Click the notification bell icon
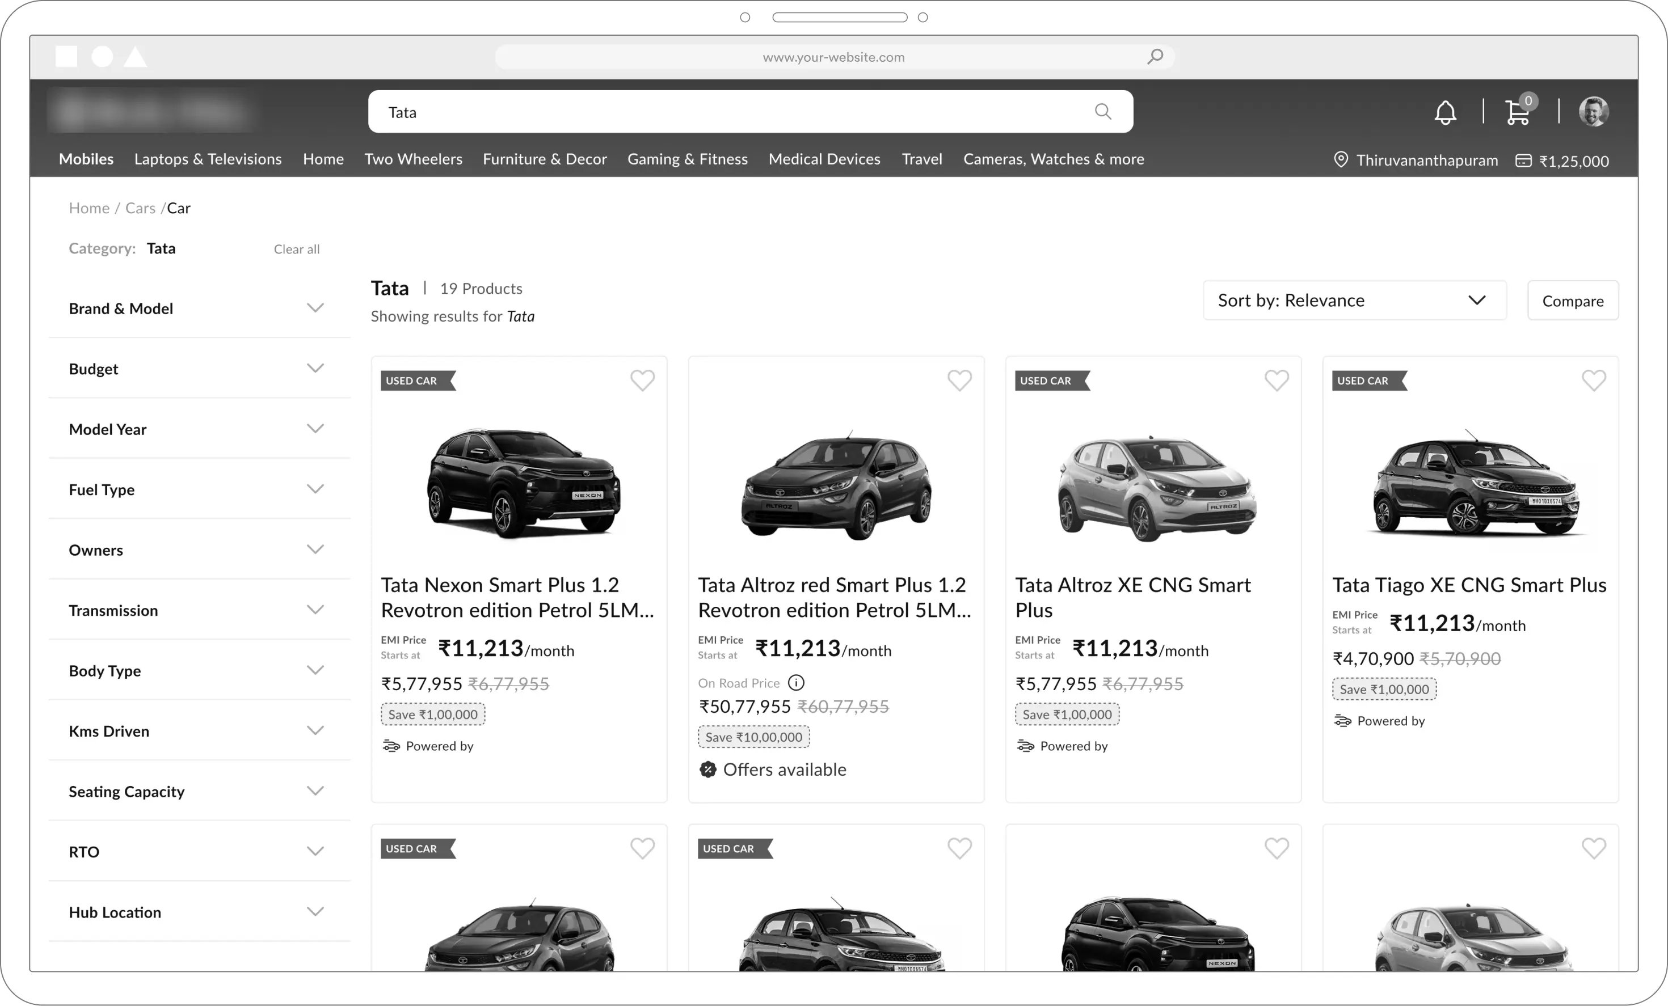1668x1006 pixels. (1444, 112)
